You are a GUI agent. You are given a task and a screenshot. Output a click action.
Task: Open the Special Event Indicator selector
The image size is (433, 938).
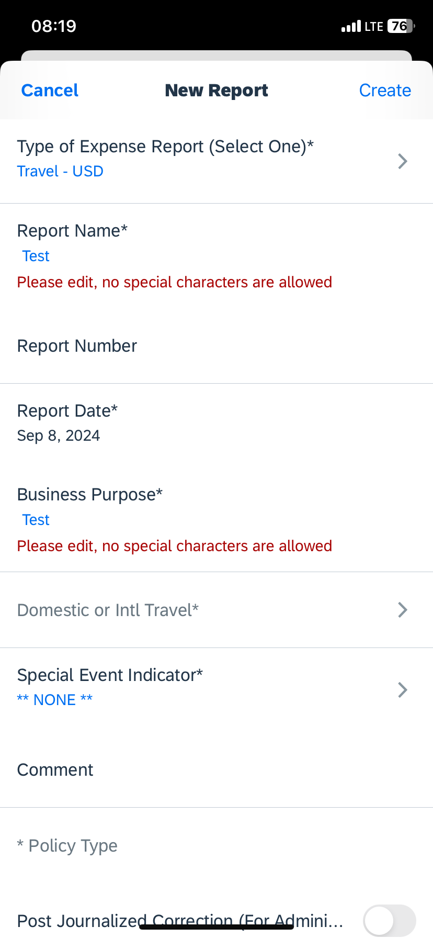pos(216,686)
